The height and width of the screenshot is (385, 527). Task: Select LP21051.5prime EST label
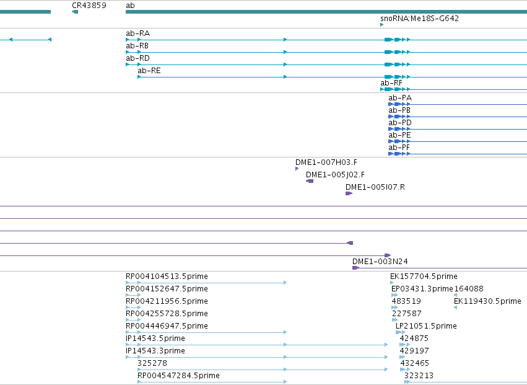tap(426, 327)
